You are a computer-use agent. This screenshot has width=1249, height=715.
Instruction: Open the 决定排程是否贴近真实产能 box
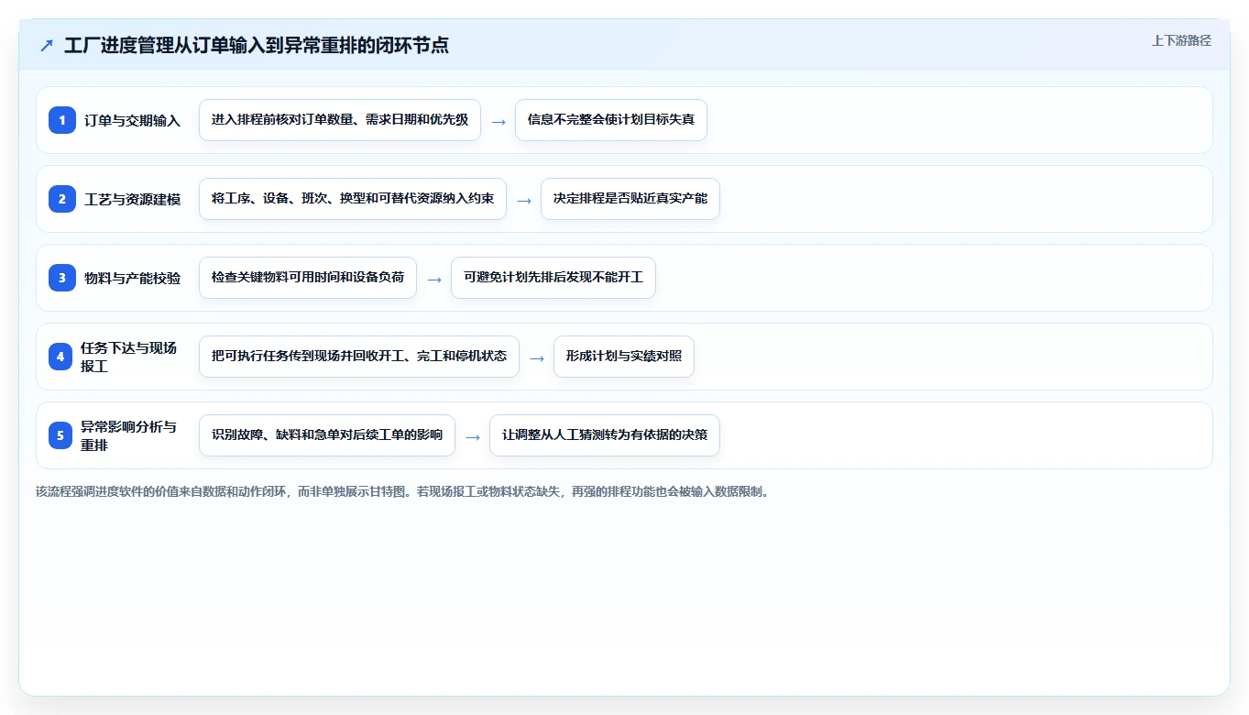(630, 199)
